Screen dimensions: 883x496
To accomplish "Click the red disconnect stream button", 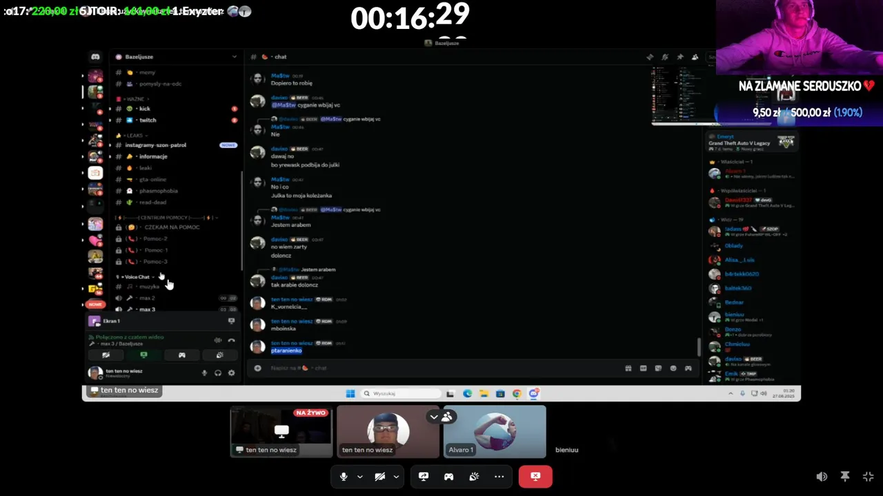I will tap(535, 476).
